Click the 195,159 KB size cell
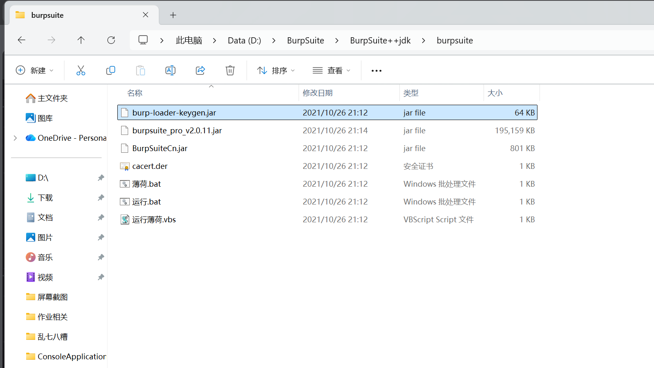654x368 pixels. (515, 130)
